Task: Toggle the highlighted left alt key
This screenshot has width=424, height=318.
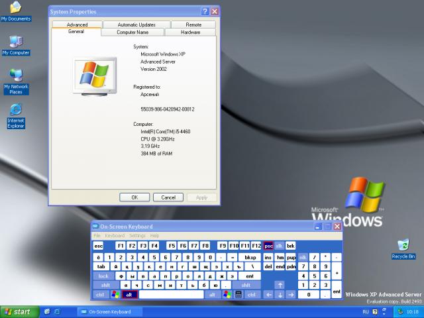Action: click(130, 294)
